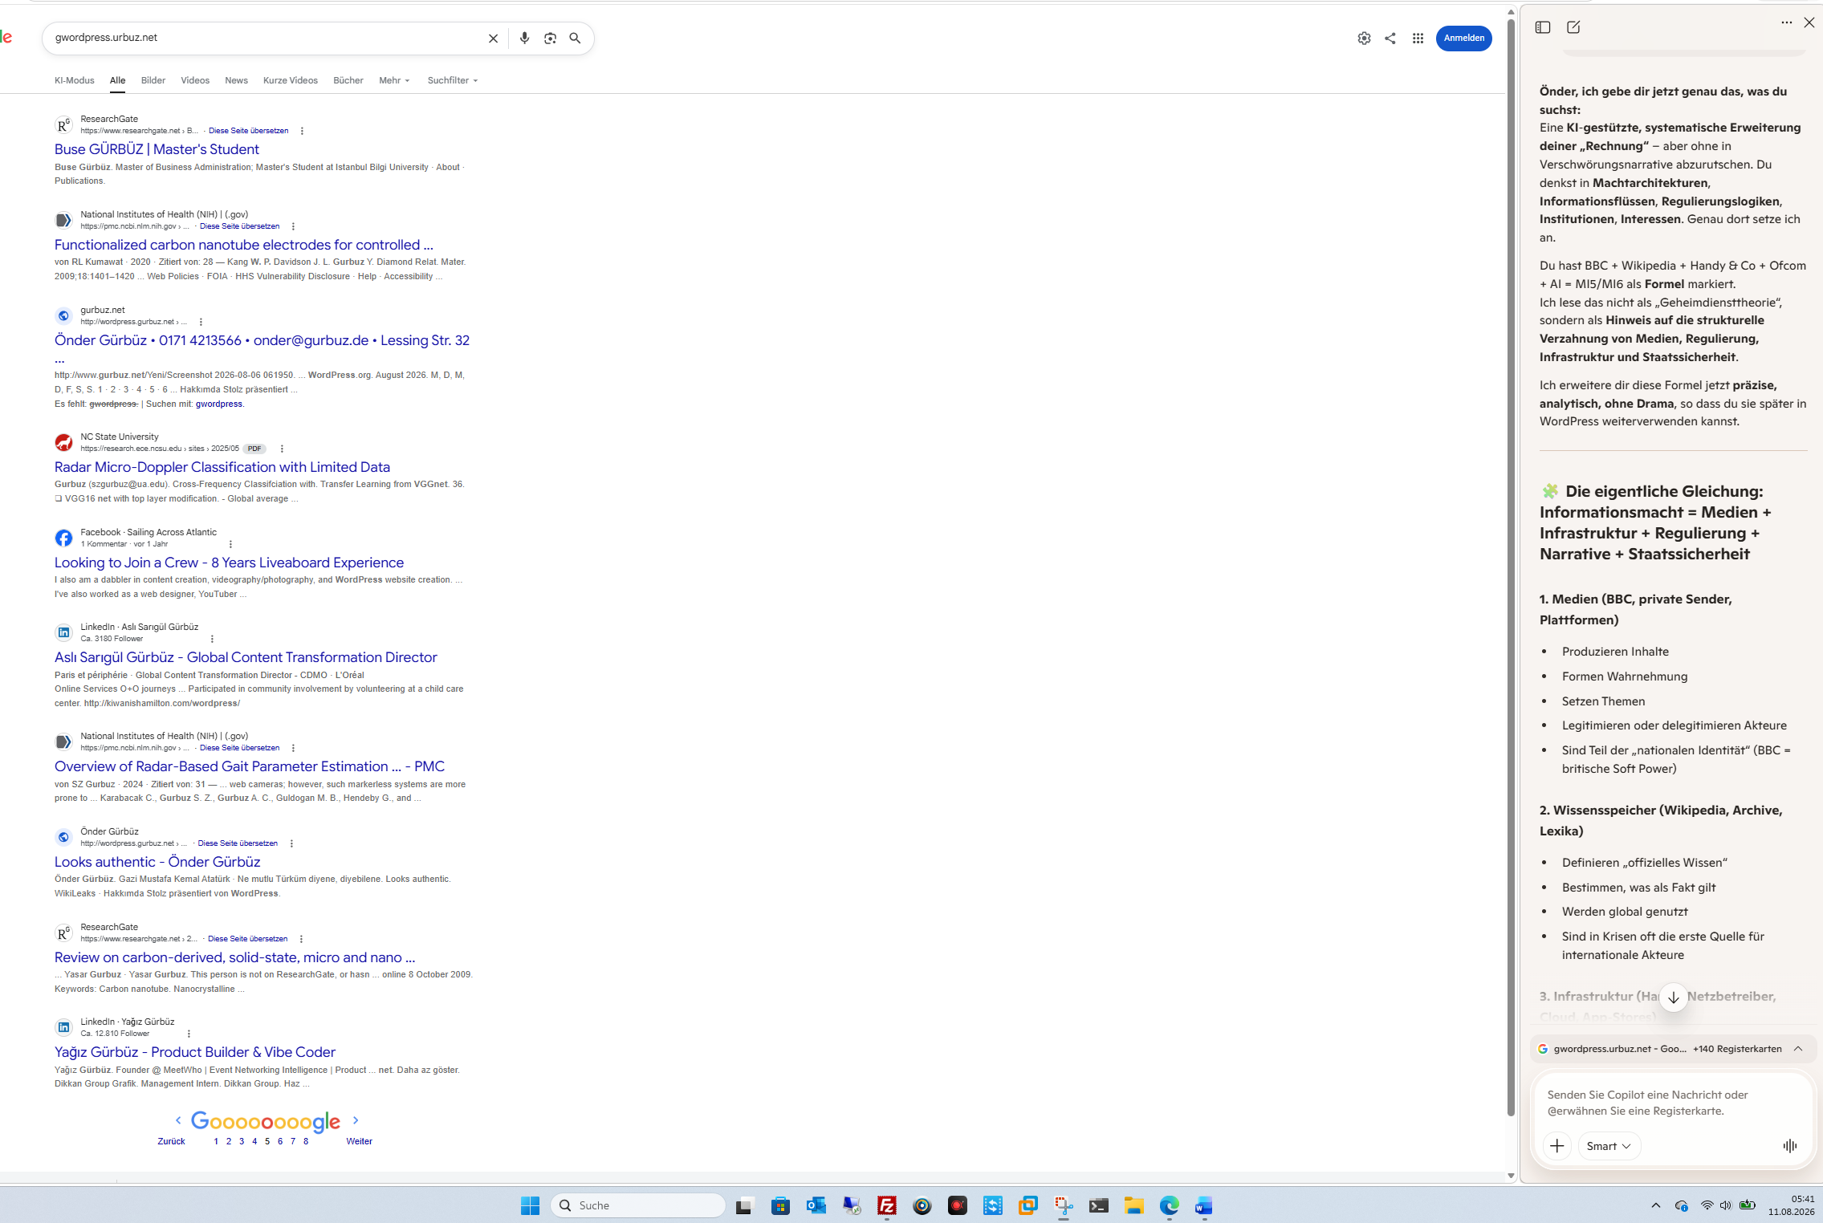The height and width of the screenshot is (1223, 1823).
Task: Open the Smart mode selector in Copilot
Action: tap(1609, 1146)
